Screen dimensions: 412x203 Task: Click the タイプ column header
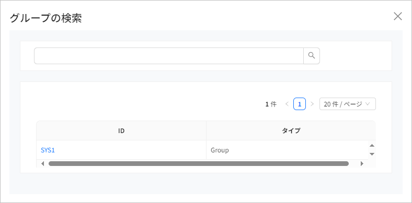291,130
